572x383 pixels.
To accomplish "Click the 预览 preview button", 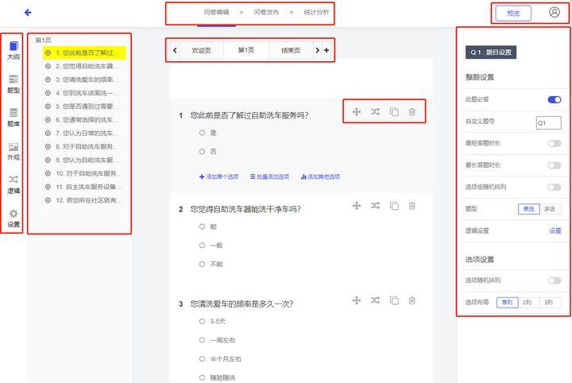I will coord(513,14).
